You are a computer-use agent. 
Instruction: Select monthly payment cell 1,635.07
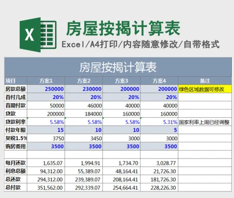tap(46, 163)
